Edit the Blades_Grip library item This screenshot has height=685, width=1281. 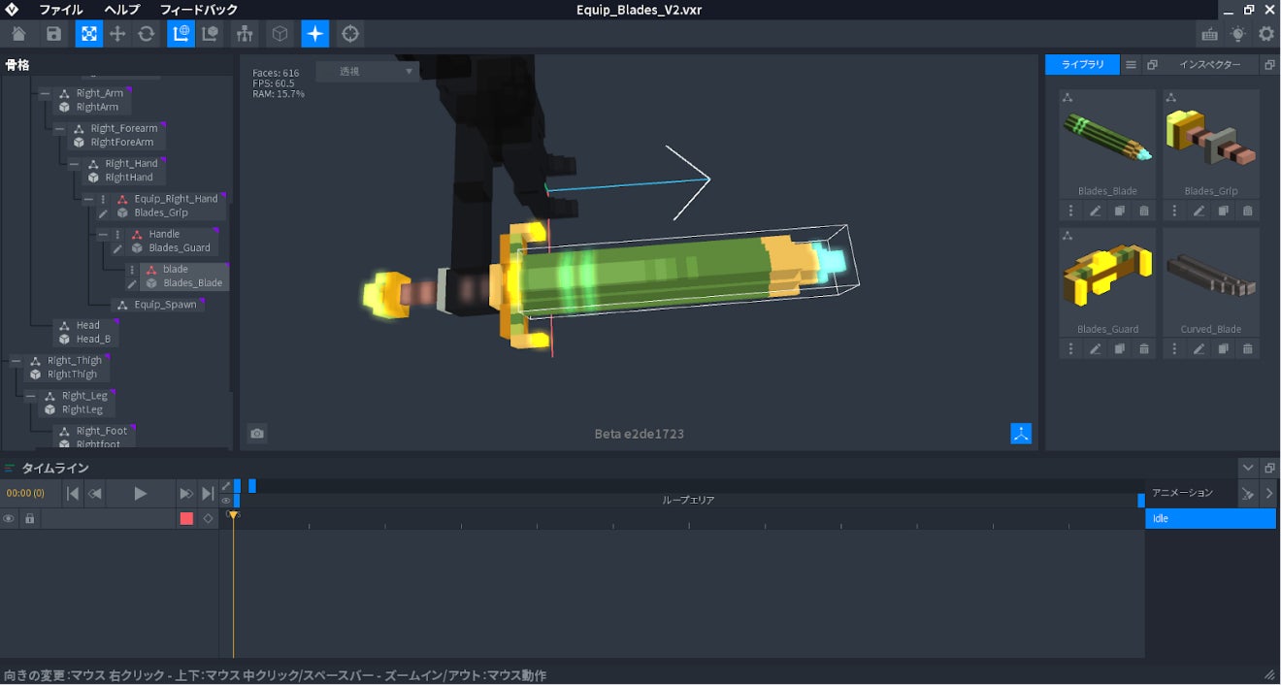pyautogui.click(x=1199, y=211)
